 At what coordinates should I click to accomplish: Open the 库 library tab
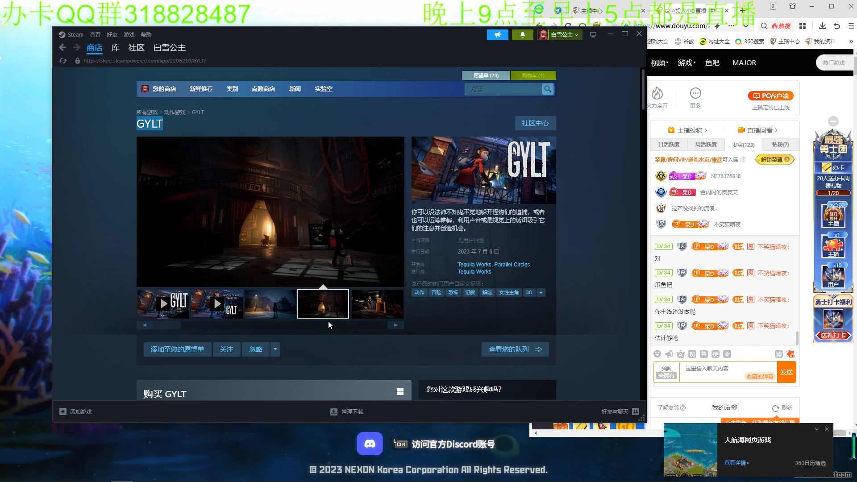115,48
